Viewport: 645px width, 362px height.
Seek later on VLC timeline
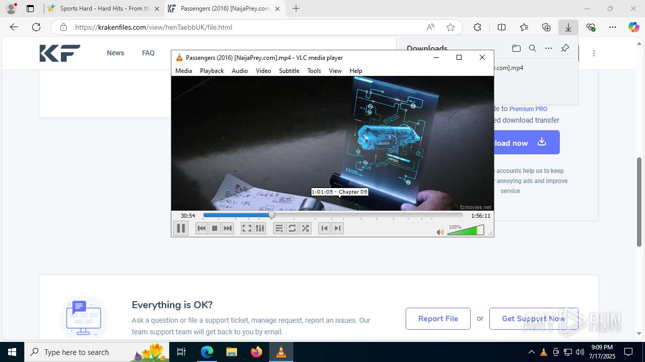coord(368,215)
